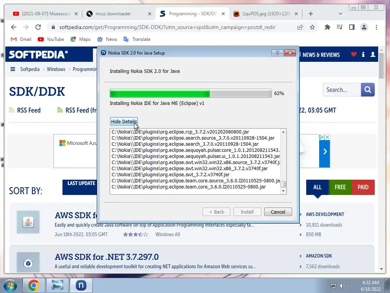Click Chrome forward arrow
The image size is (390, 293).
(26, 27)
